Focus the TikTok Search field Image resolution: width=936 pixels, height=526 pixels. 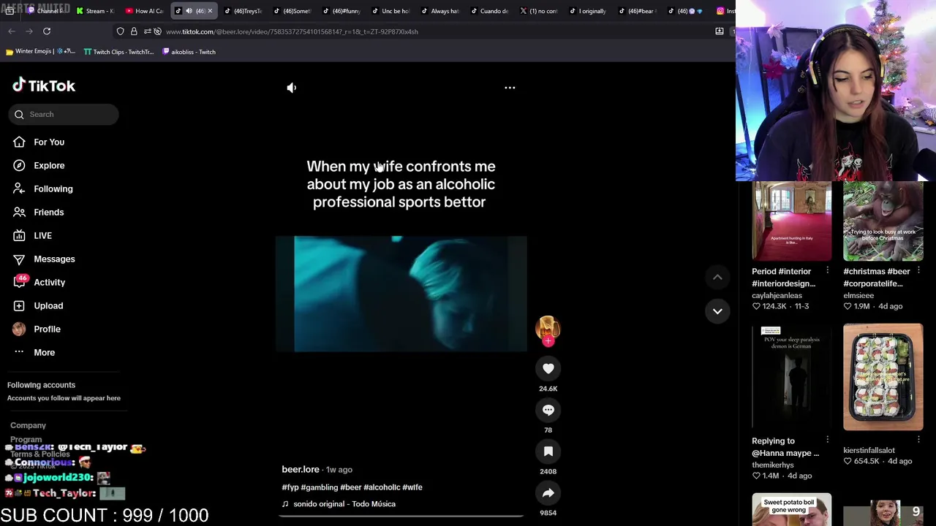[64, 115]
